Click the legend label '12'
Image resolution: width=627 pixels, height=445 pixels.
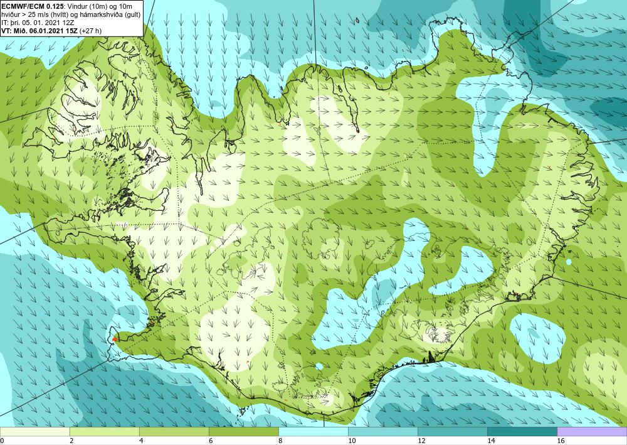(x=421, y=441)
